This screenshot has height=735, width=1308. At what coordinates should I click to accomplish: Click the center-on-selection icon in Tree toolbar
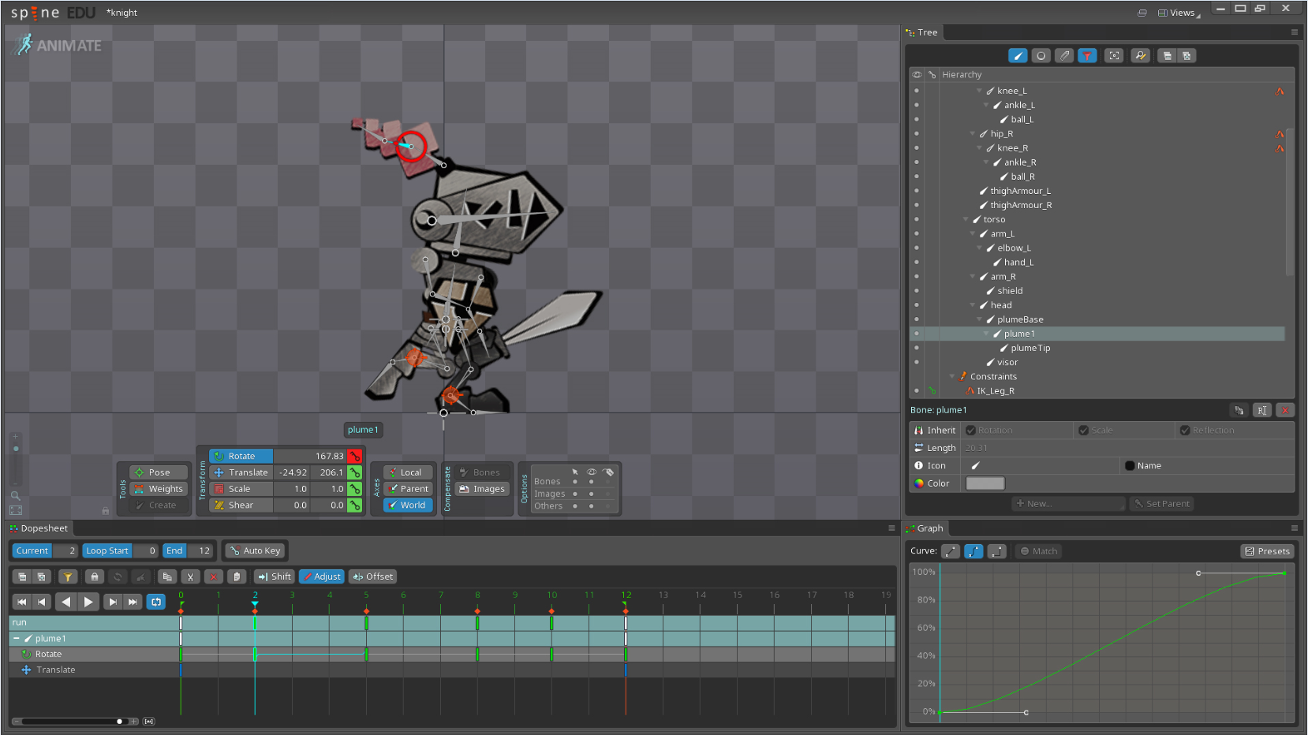pyautogui.click(x=1113, y=56)
